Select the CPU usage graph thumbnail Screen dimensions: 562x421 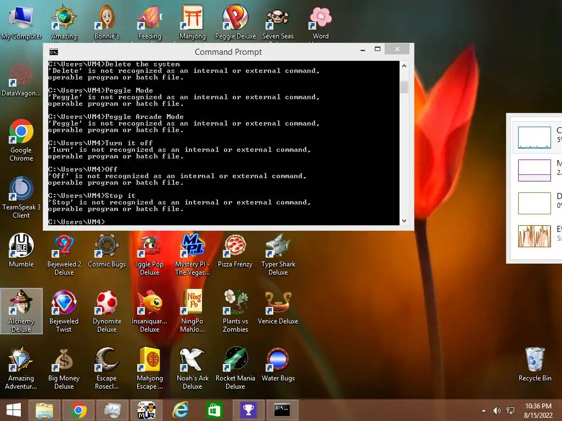[534, 138]
